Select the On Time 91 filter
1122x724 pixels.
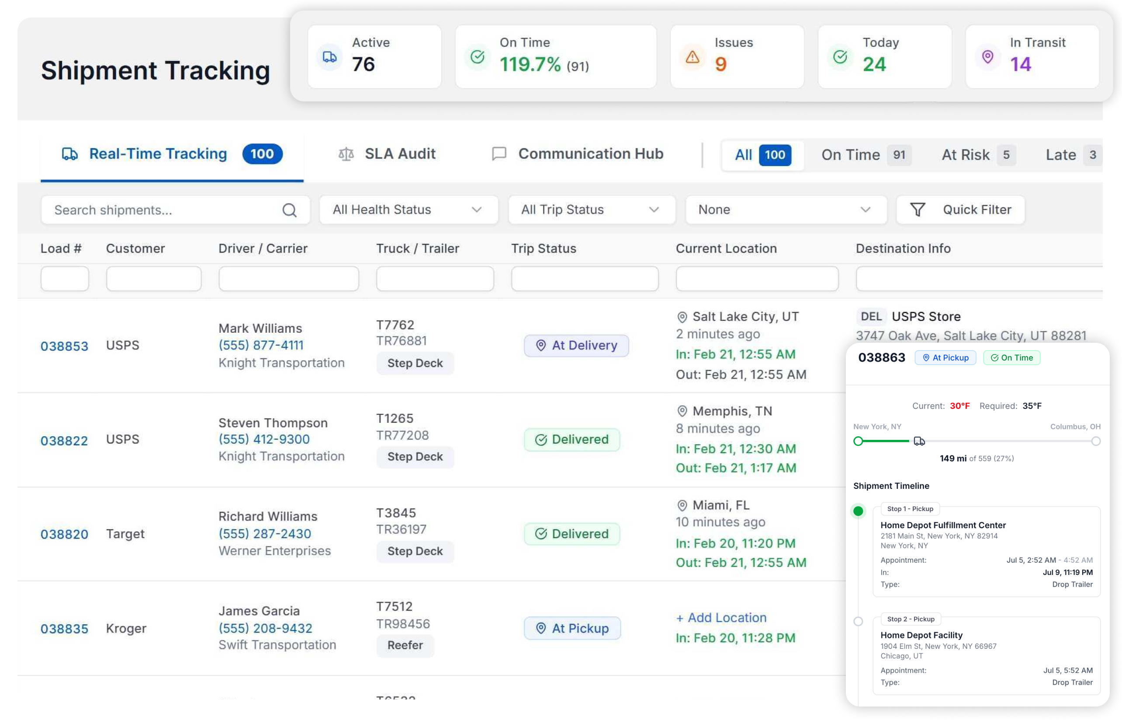(866, 155)
